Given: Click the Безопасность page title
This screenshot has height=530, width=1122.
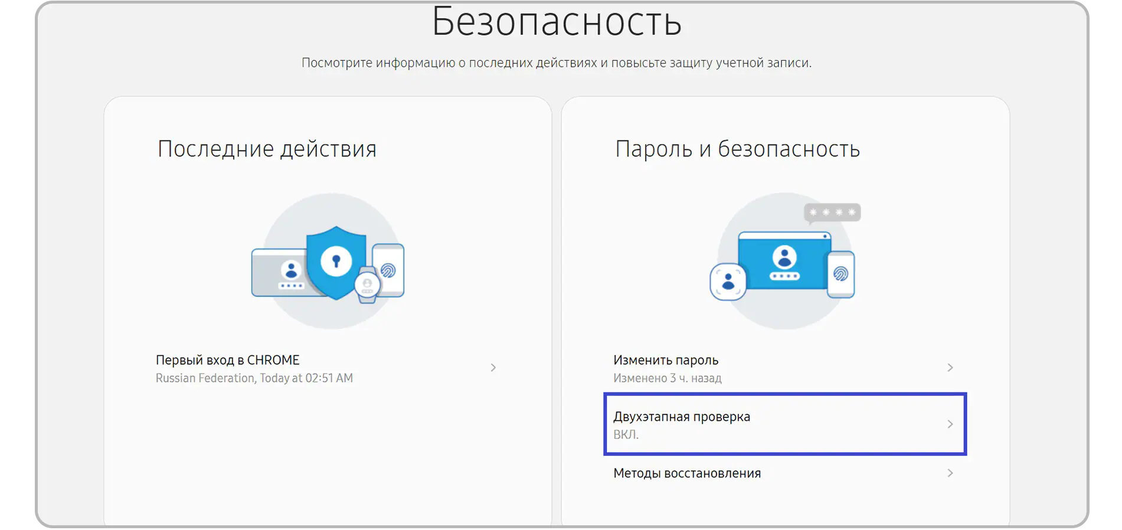Looking at the screenshot, I should pyautogui.click(x=557, y=22).
